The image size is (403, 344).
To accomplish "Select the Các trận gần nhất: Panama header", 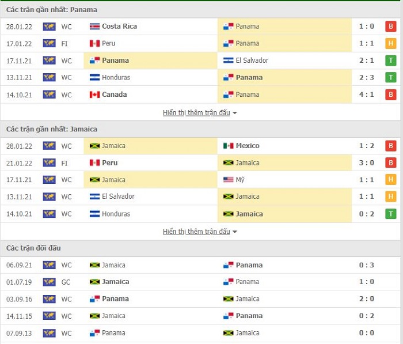I will tap(51, 10).
